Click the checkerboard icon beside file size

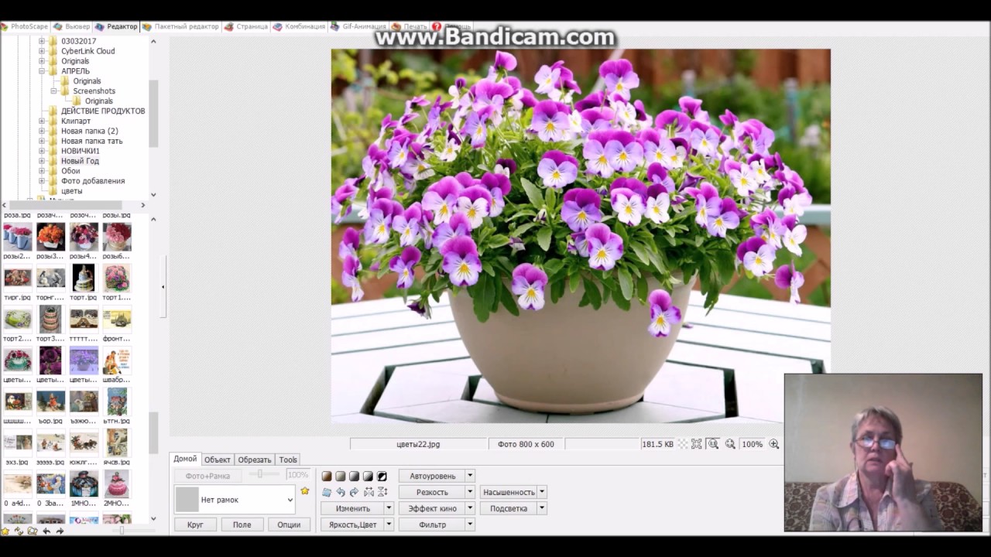coord(682,444)
